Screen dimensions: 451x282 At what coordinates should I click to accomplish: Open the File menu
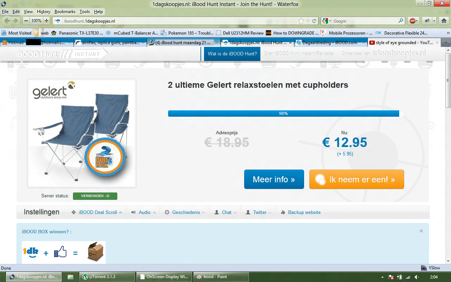5,12
